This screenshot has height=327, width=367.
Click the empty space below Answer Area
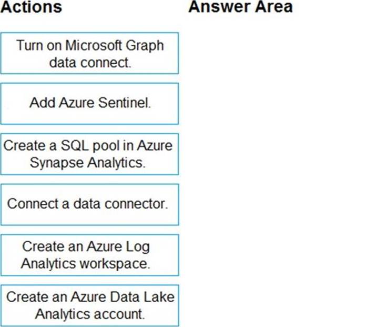(x=273, y=158)
